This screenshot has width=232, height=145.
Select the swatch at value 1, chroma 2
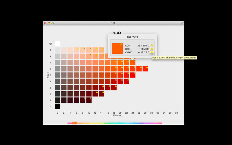pos(64,100)
